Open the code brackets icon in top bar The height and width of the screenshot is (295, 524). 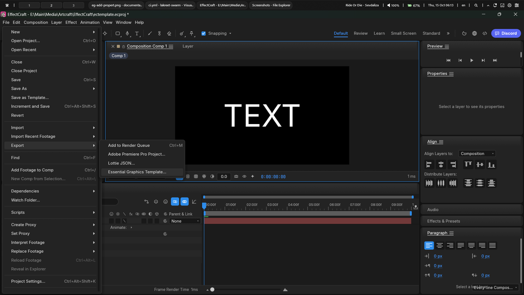[x=485, y=33]
